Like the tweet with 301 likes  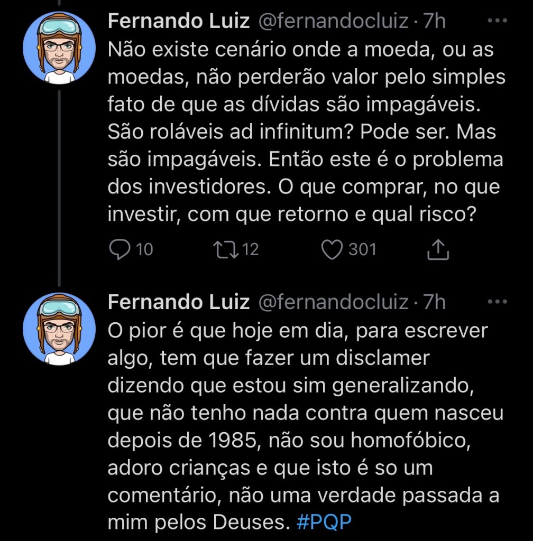[x=332, y=249]
